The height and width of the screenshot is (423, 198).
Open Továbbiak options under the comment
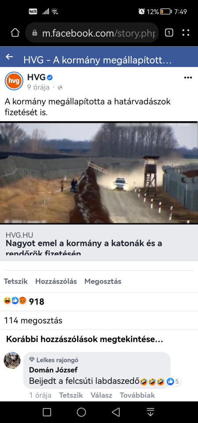click(x=137, y=395)
